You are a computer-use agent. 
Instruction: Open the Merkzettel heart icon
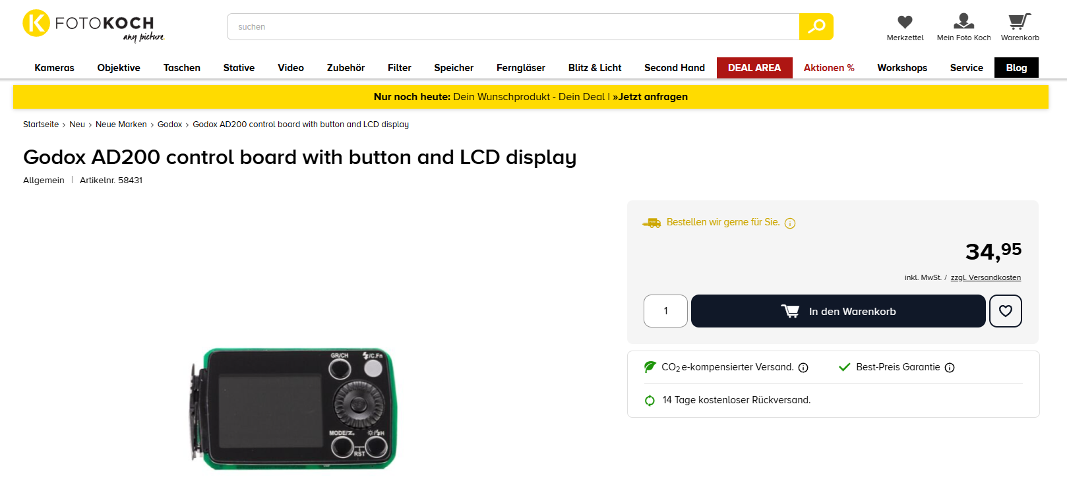tap(905, 22)
